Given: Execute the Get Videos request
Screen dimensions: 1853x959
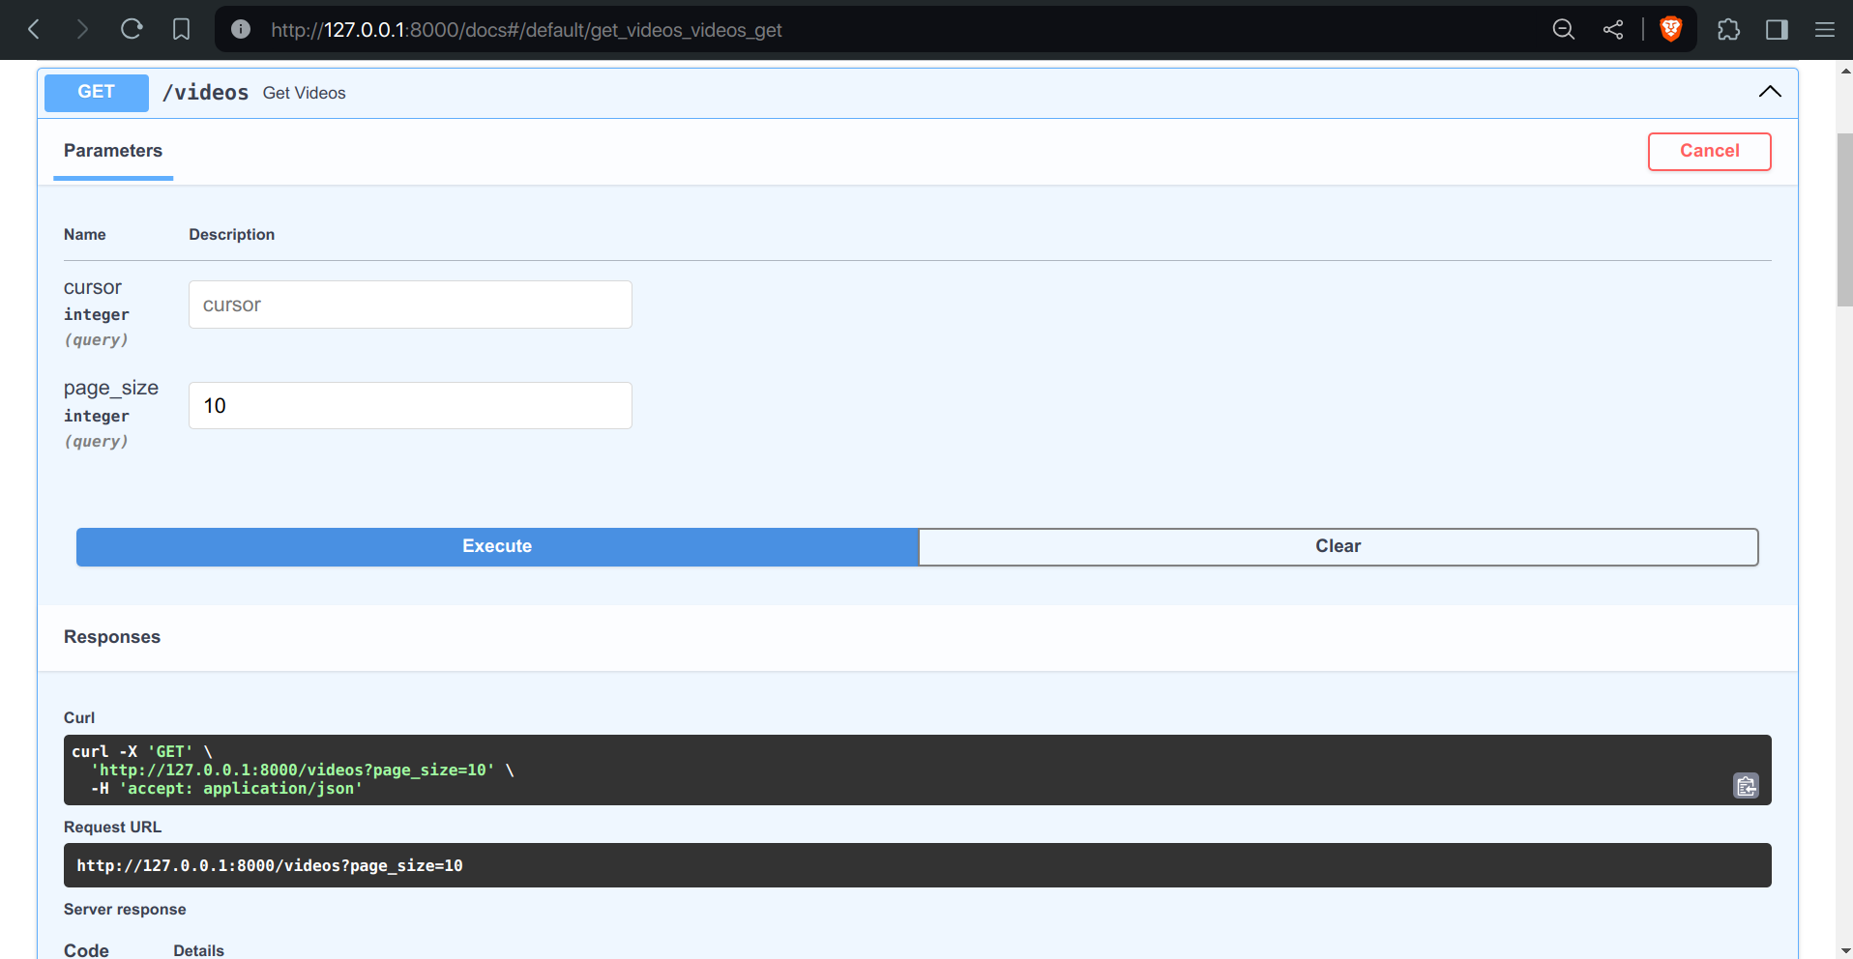Looking at the screenshot, I should click(497, 546).
